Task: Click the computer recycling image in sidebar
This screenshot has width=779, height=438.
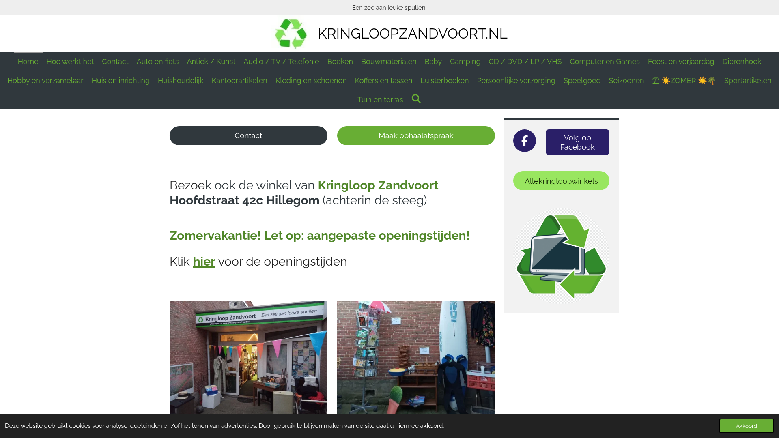Action: click(561, 256)
